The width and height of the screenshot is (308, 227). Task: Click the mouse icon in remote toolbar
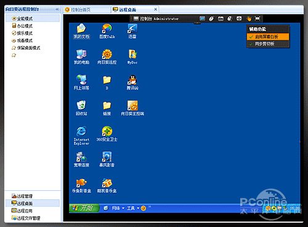(211, 19)
